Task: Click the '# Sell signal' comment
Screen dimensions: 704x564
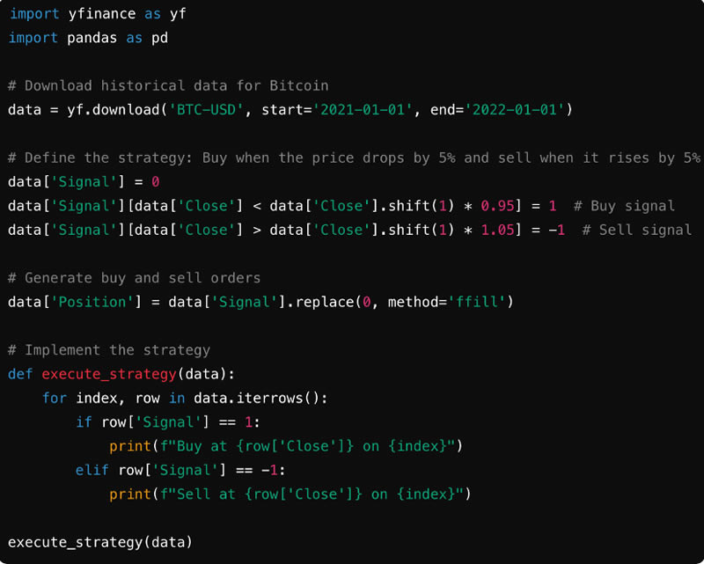Action: [x=636, y=230]
